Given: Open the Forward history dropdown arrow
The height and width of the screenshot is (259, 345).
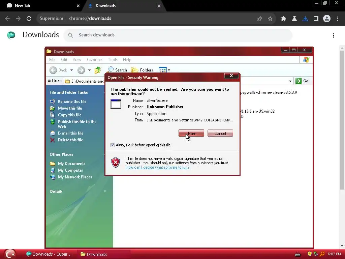Looking at the screenshot, I should click(89, 70).
